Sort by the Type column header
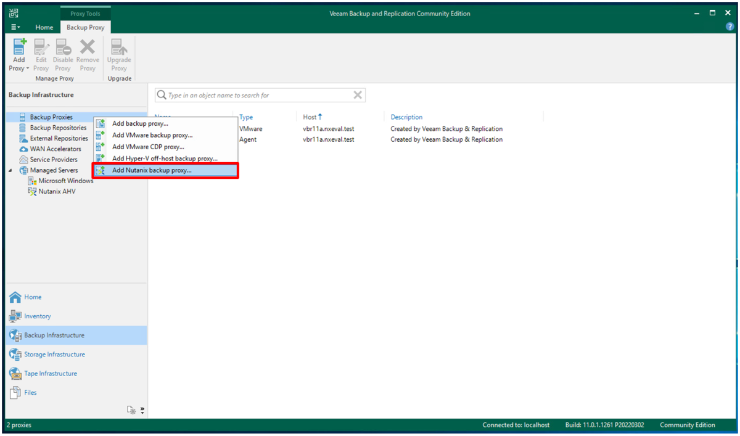Screen dimensions: 740x436 (246, 117)
